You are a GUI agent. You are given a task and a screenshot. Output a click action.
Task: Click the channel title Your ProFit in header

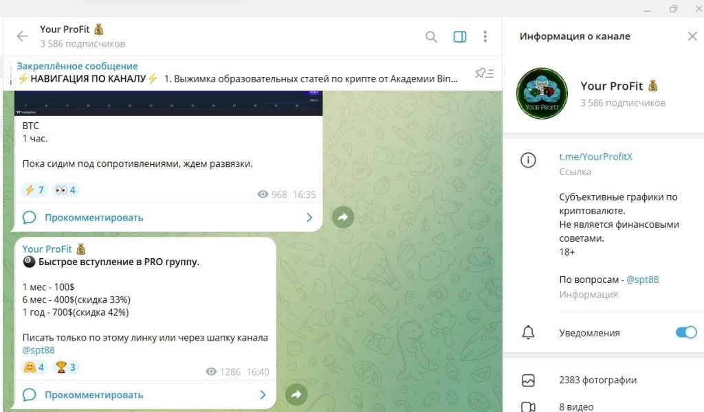tap(71, 30)
